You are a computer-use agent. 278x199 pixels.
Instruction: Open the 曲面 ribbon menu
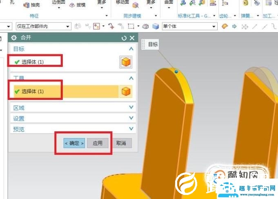click(168, 3)
